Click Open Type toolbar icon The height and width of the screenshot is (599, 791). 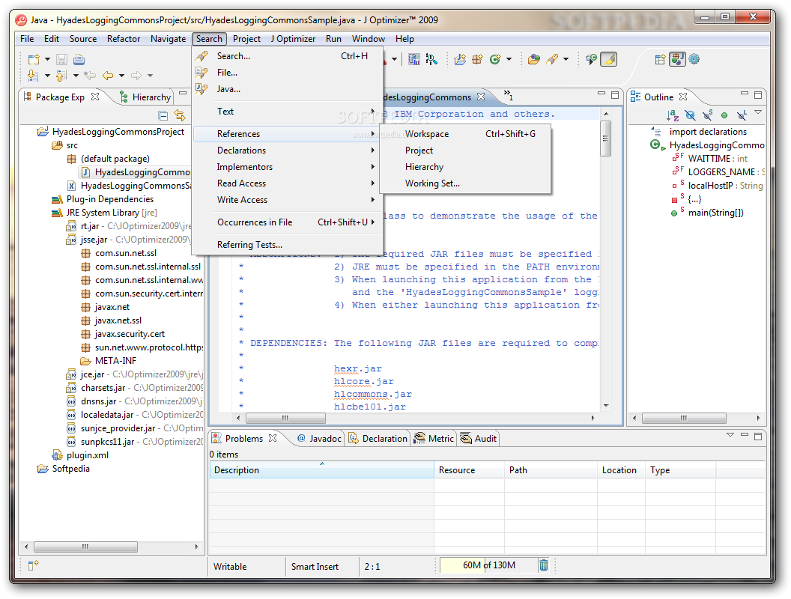coord(534,59)
